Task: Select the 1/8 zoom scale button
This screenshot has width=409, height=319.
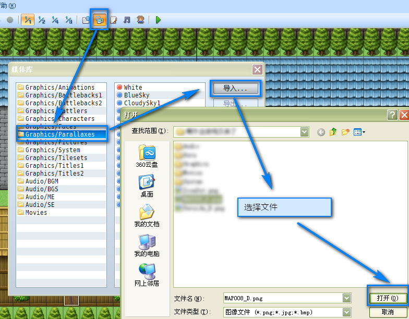Action: 69,20
